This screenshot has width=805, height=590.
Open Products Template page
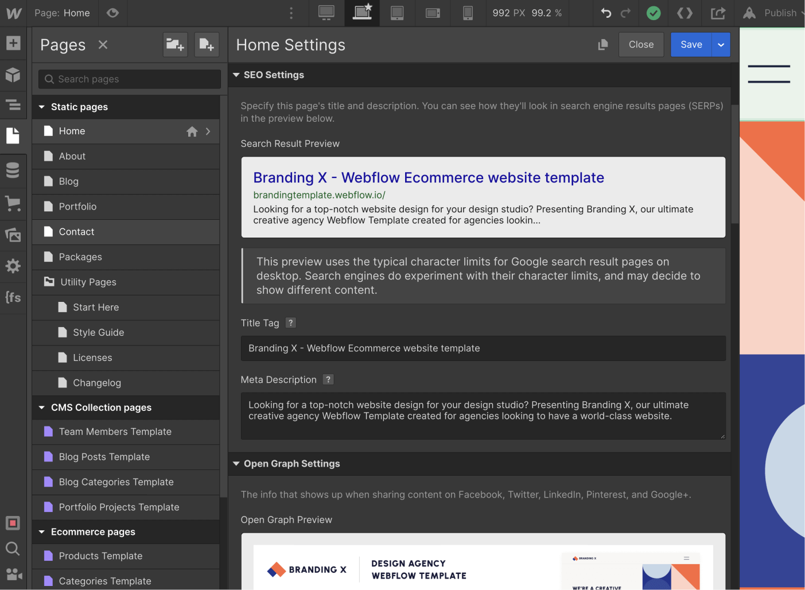(x=126, y=556)
